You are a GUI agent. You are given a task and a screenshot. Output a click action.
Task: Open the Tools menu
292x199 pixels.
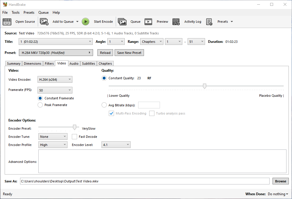(16, 13)
